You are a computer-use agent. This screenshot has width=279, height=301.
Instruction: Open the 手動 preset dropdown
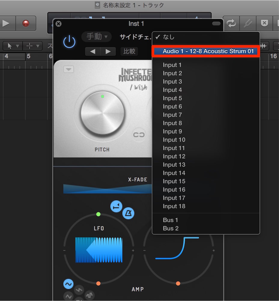tap(97, 36)
